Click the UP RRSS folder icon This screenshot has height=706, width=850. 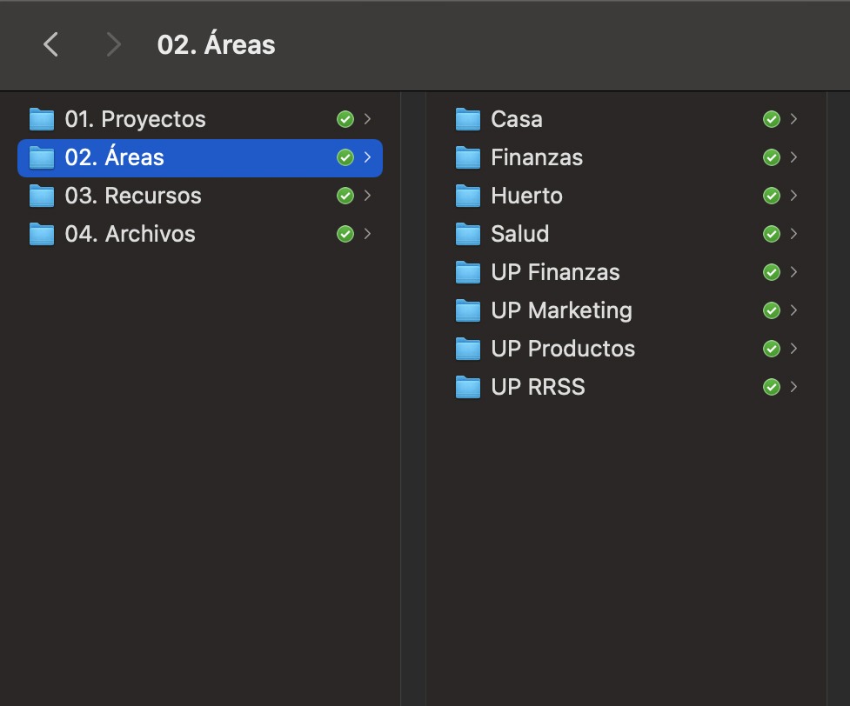(x=468, y=387)
